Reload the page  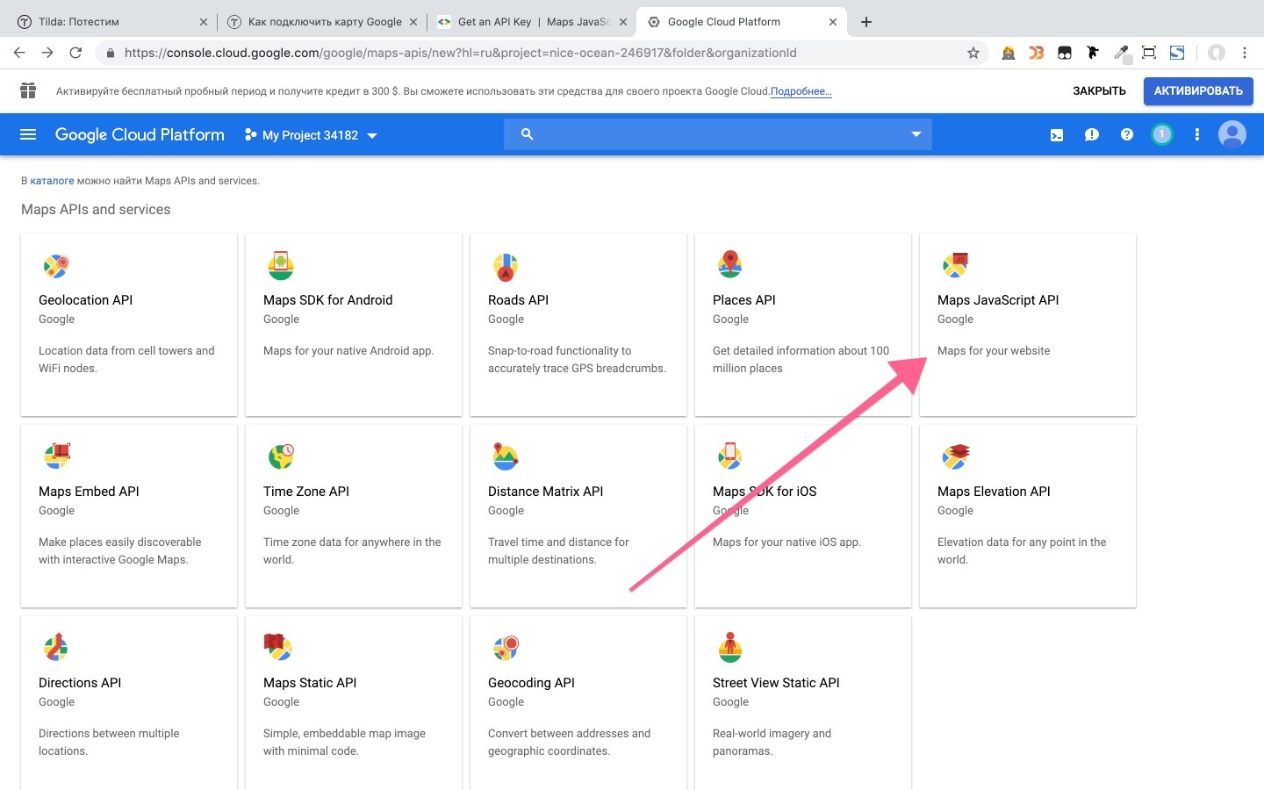click(75, 53)
